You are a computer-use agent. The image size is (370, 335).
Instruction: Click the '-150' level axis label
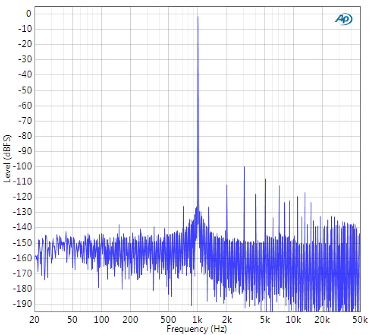pos(22,243)
